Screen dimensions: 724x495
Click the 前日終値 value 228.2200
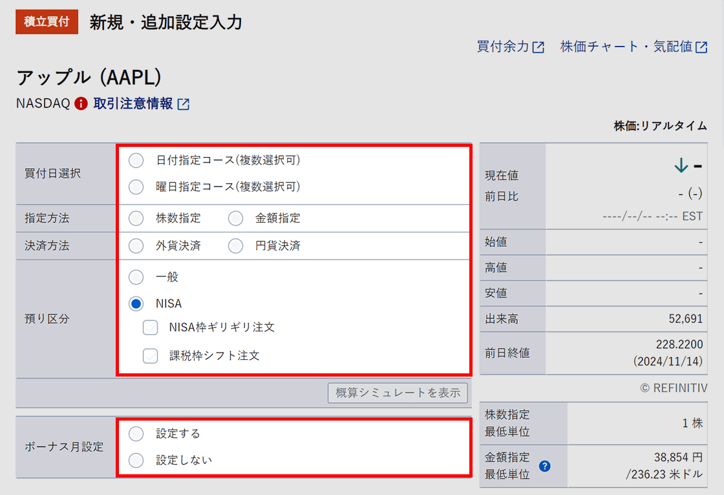pos(679,344)
